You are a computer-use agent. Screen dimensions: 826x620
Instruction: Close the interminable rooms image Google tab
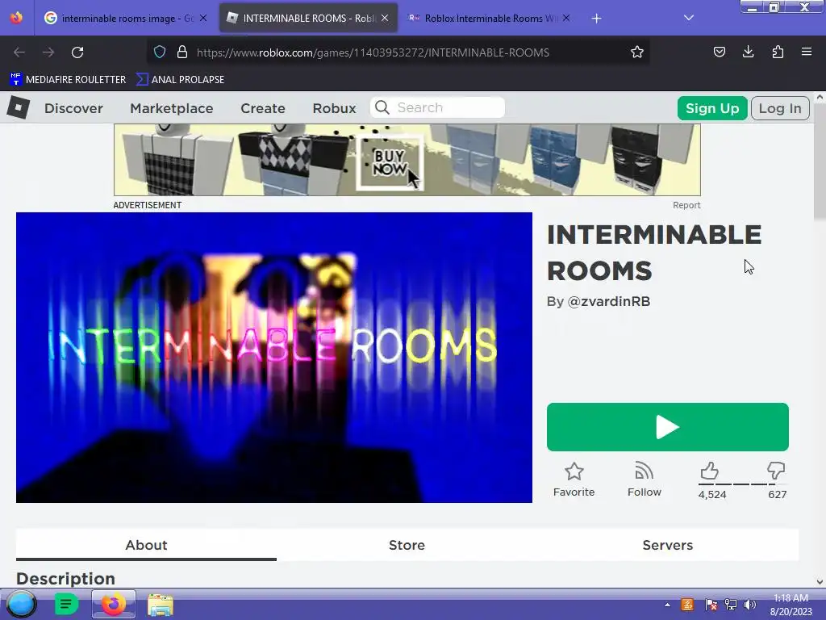coord(202,18)
